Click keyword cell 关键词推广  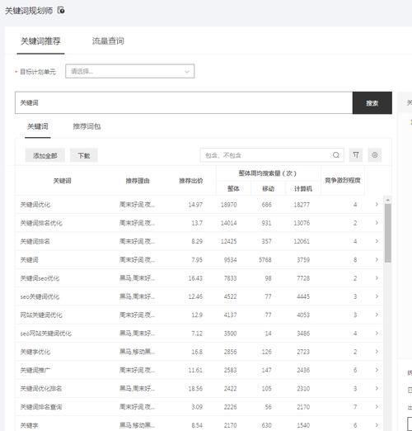tap(35, 370)
